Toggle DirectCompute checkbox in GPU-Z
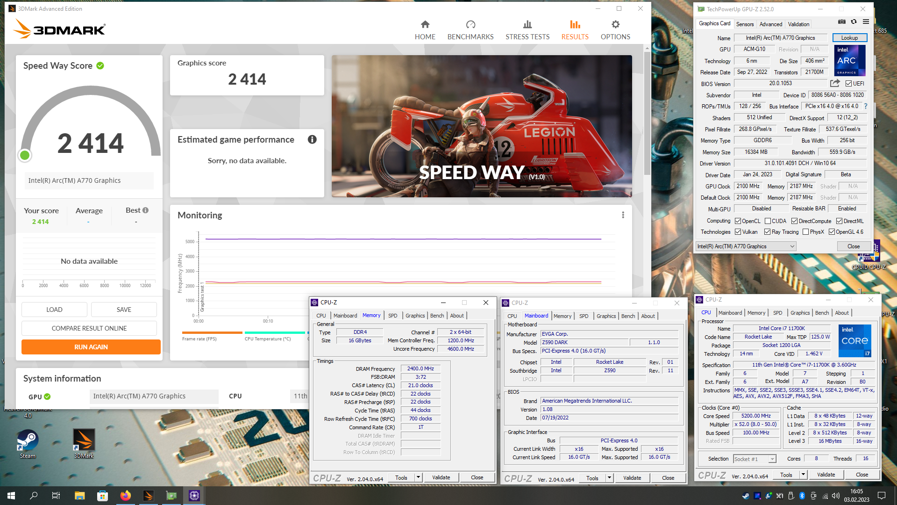The width and height of the screenshot is (897, 505). [x=794, y=221]
